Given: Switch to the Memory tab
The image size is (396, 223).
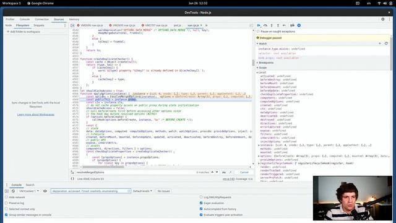Looking at the screenshot, I should click(74, 19).
